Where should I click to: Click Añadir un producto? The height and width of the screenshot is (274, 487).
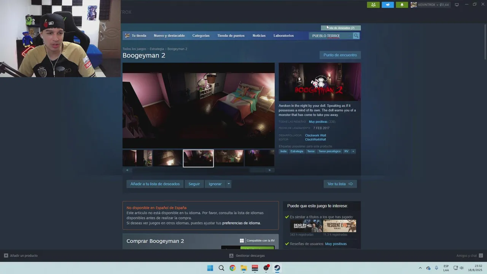tap(21, 256)
